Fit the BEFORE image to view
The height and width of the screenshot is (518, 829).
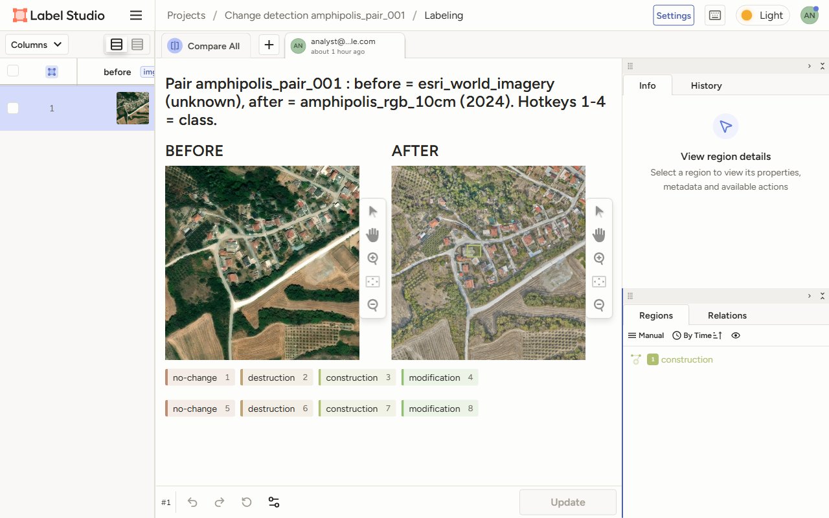click(372, 282)
